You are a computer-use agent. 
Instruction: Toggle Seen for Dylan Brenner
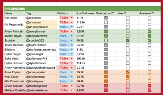[128, 63]
